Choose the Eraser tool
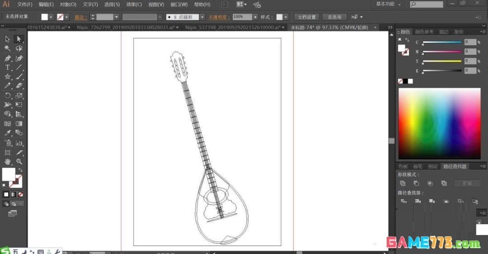 19,86
